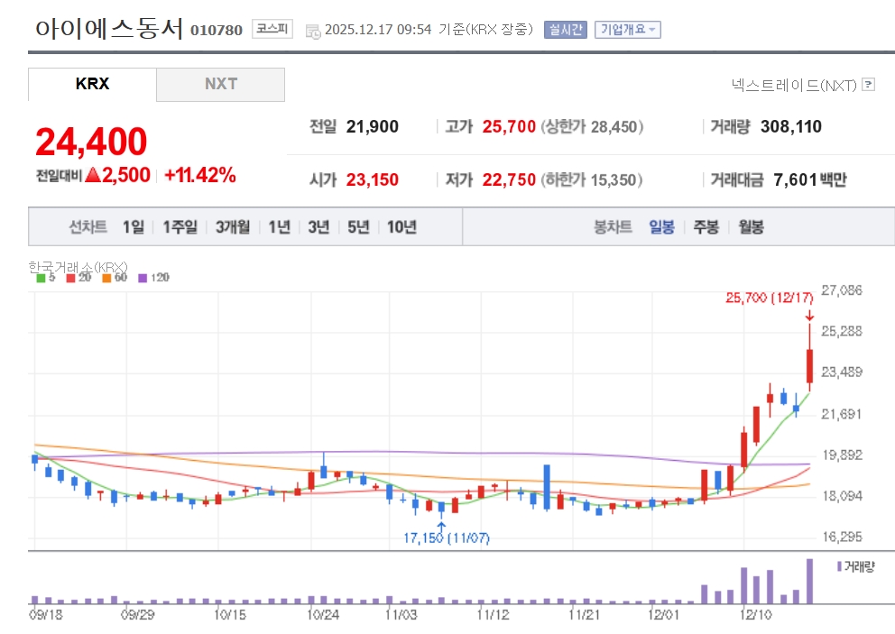The height and width of the screenshot is (634, 895).
Task: Open the Nextrade (NXT) help icon
Action: [x=868, y=85]
